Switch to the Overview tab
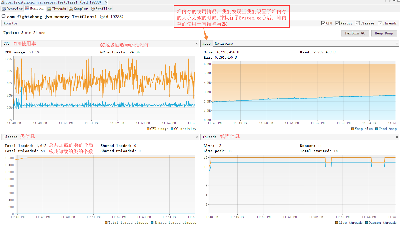The image size is (400, 227). pos(12,9)
